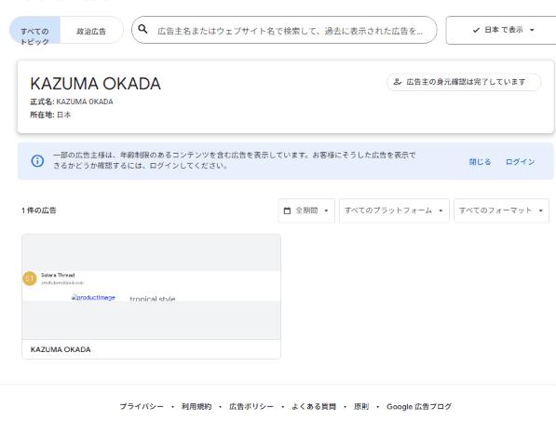The width and height of the screenshot is (556, 421).
Task: Open the Google 広告ブログ footer link
Action: coord(419,406)
